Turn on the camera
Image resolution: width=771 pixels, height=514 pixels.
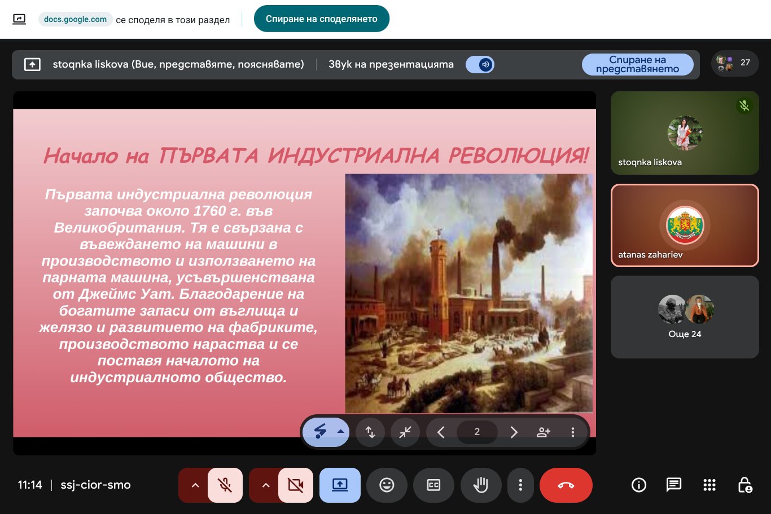tap(295, 485)
